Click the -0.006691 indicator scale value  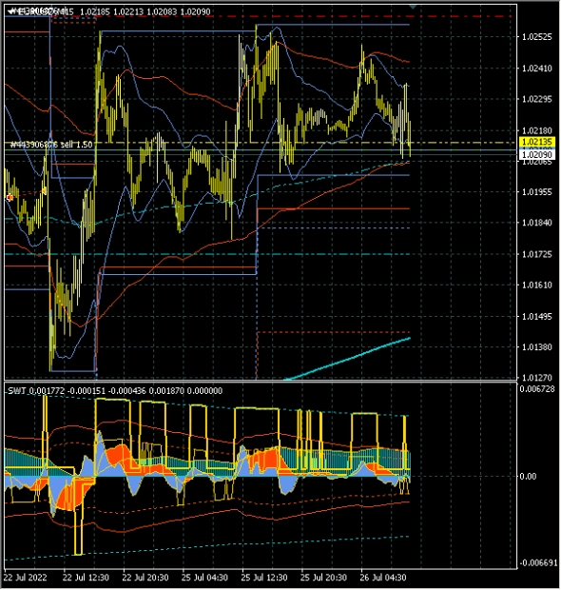coord(538,563)
